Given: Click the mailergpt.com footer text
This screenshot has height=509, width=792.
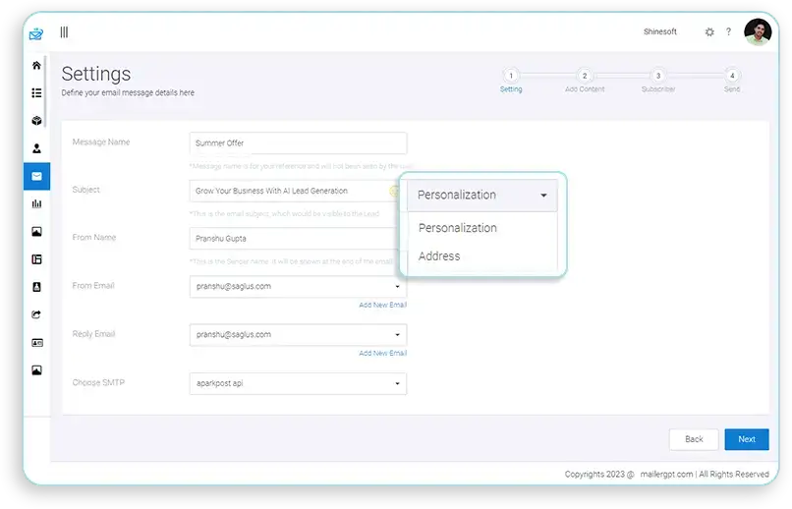Looking at the screenshot, I should click(666, 475).
